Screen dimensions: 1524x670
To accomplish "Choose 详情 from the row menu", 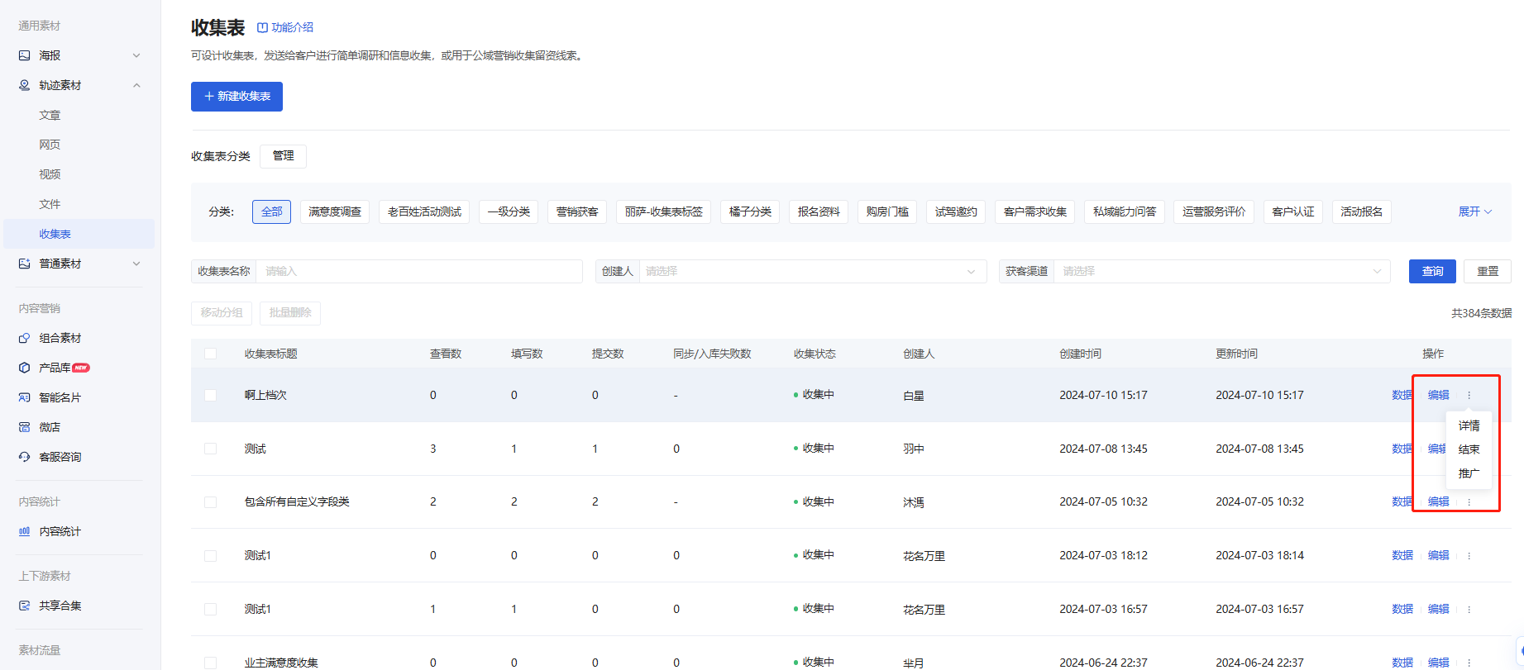I will point(1469,425).
